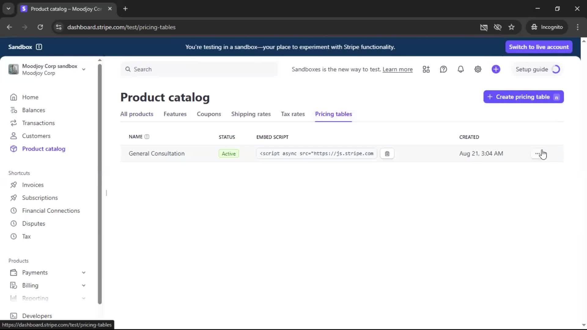Image resolution: width=587 pixels, height=330 pixels.
Task: Expand the Billing section
Action: click(x=83, y=285)
